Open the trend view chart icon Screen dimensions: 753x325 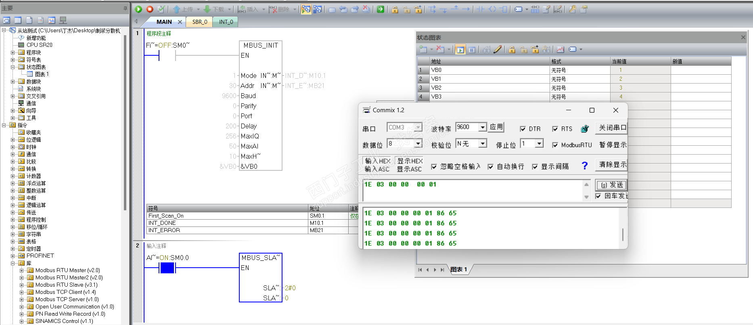coord(561,50)
